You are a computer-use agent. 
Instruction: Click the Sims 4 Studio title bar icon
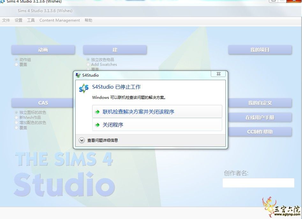click(3, 2)
